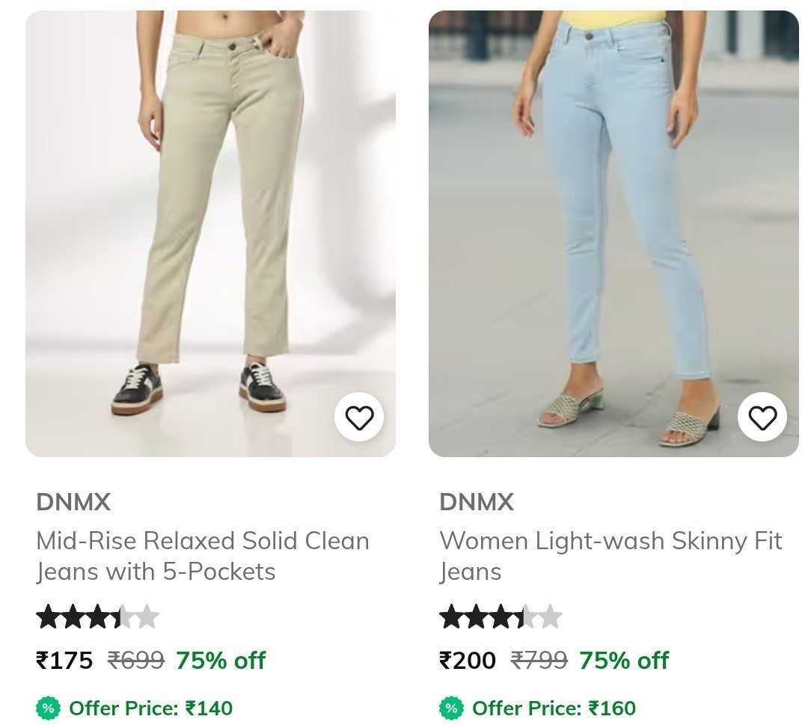Viewport: 808px width, 725px height.
Task: Click the ₹200 sale price
Action: coord(468,660)
